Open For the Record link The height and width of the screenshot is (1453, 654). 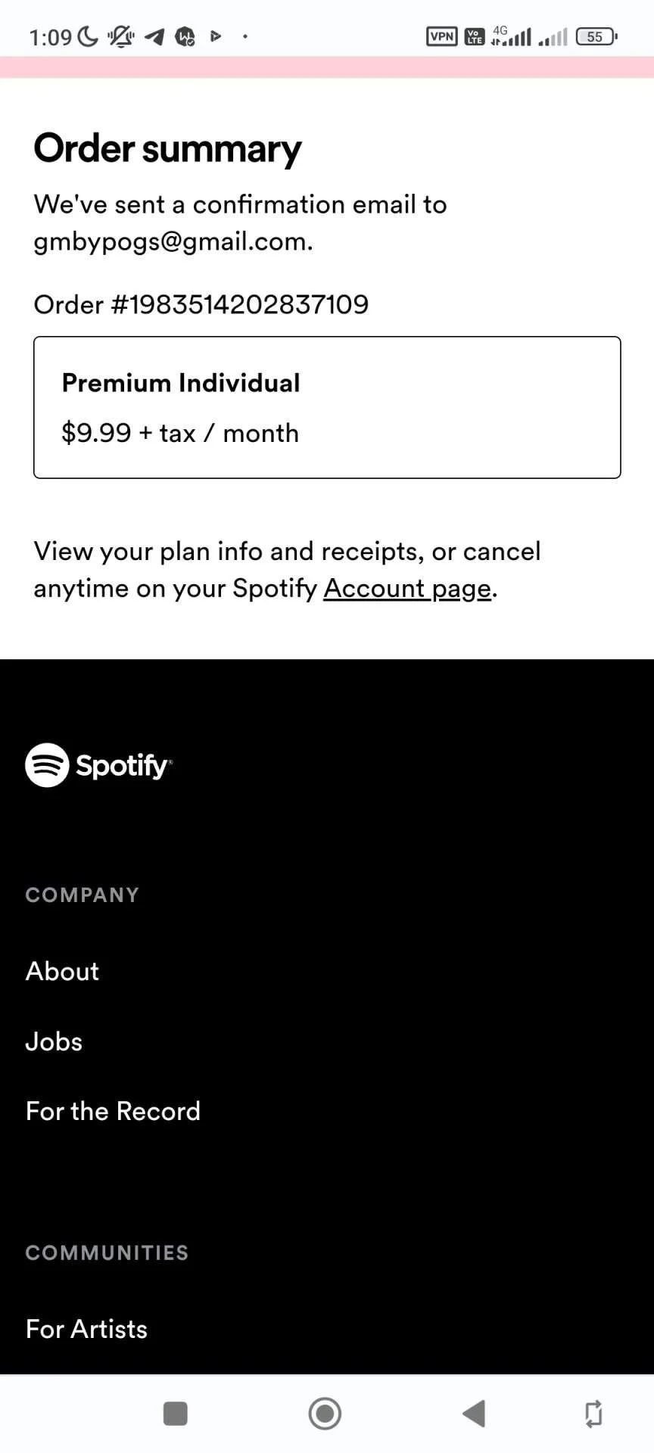pos(113,1111)
